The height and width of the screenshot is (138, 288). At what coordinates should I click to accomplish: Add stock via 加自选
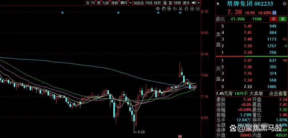138,3
